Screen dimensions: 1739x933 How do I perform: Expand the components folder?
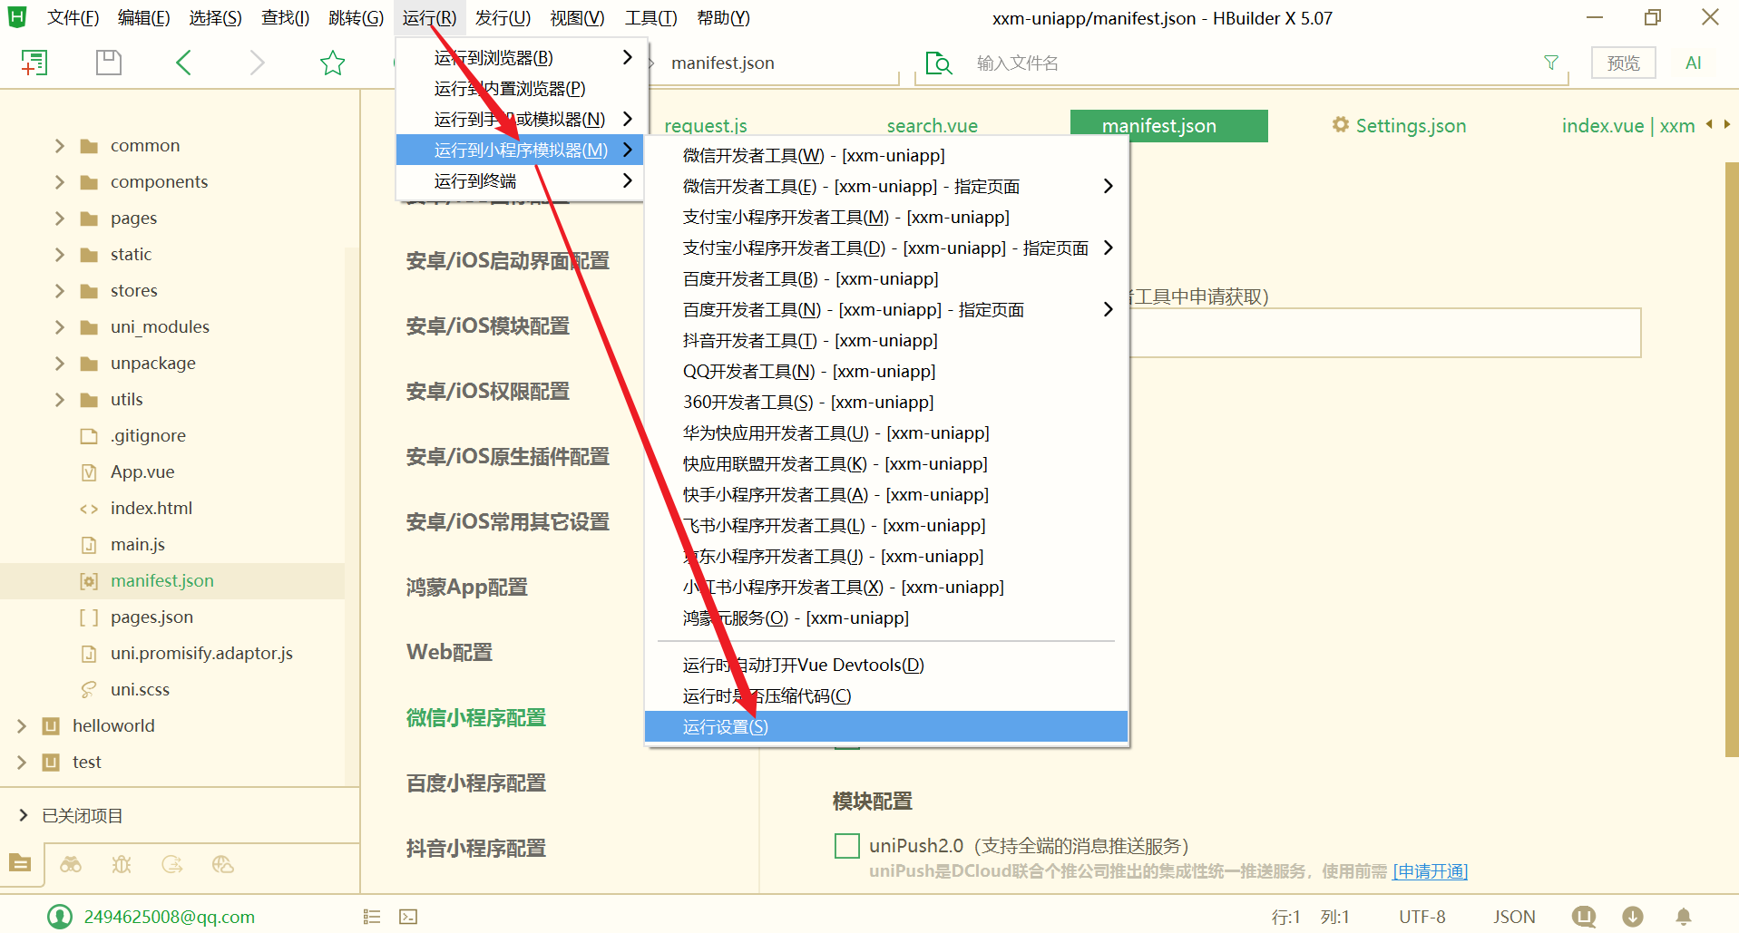tap(60, 182)
